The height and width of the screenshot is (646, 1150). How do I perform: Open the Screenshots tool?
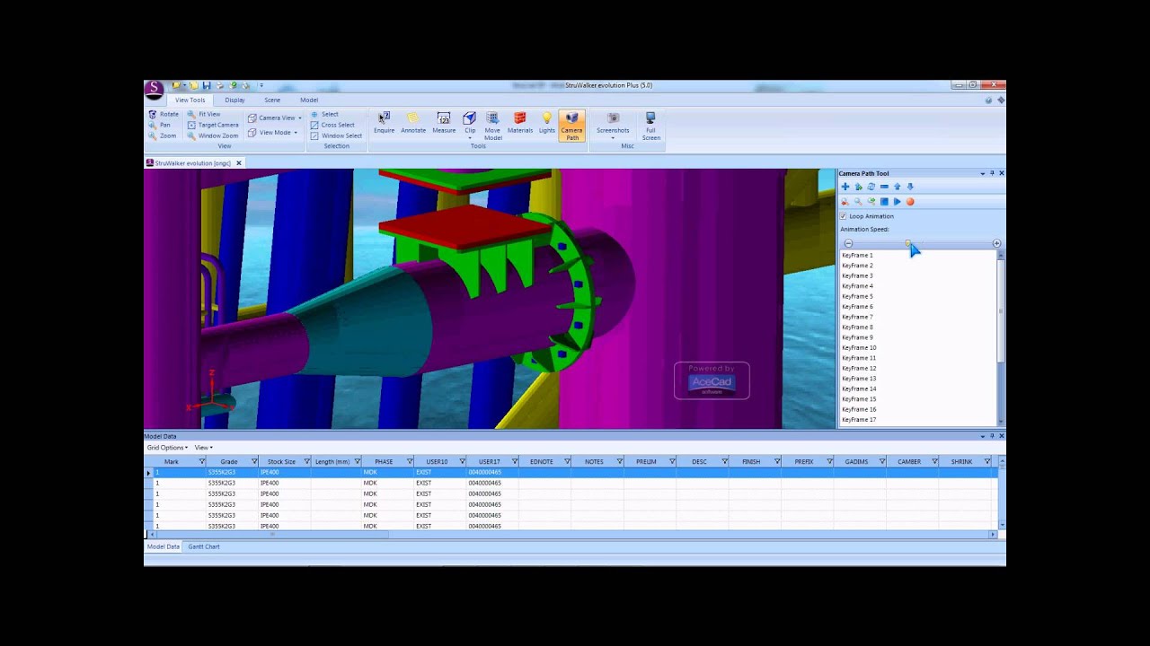click(x=613, y=126)
